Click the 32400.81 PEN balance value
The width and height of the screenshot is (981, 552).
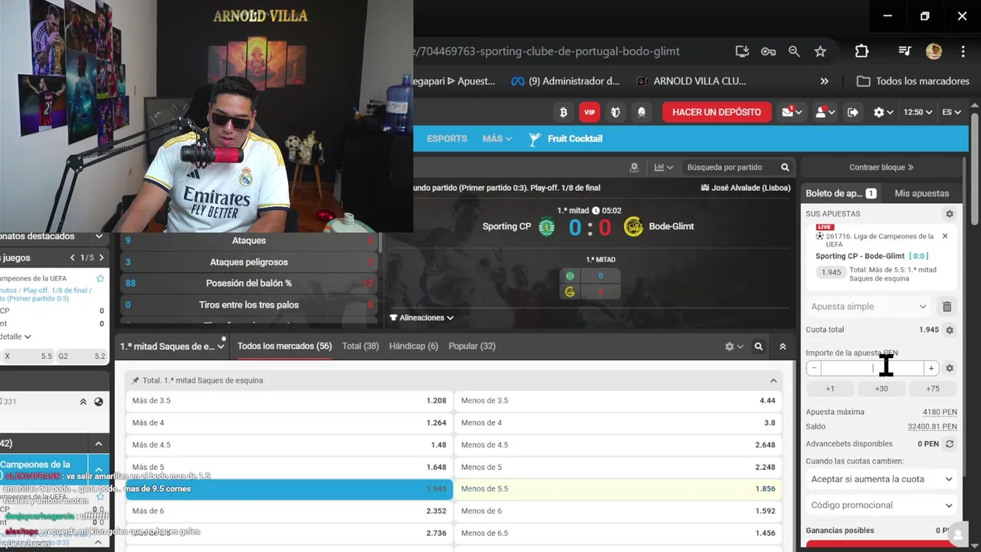[x=932, y=426]
